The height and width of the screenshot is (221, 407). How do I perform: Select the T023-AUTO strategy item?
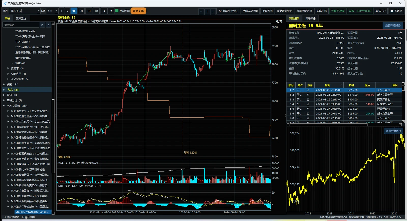pos(22,42)
